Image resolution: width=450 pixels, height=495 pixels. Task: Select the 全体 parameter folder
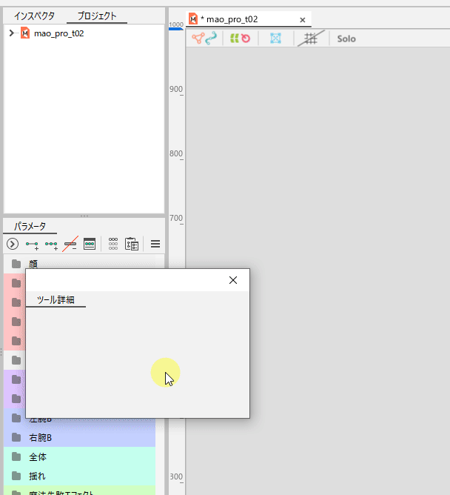point(38,456)
